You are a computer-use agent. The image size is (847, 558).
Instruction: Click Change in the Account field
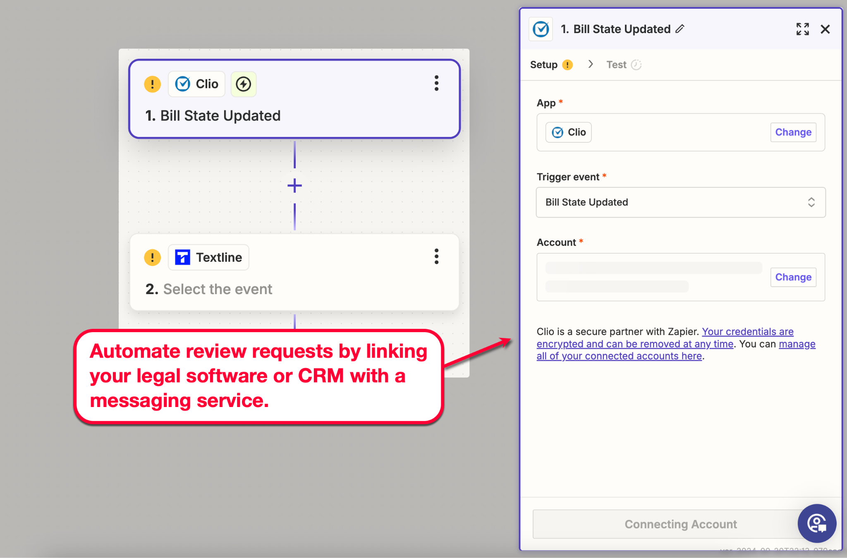coord(793,277)
